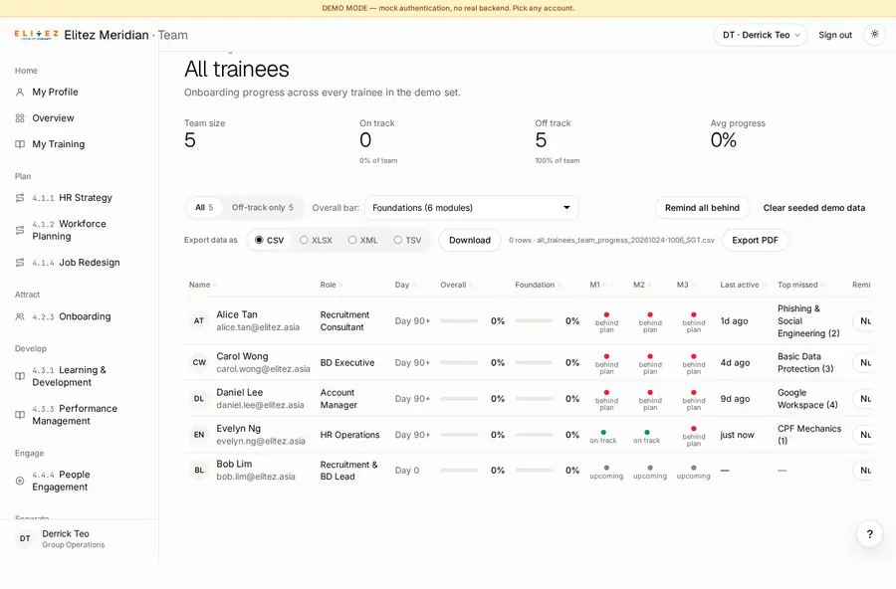Open the Derrick Teo profile card in sidebar
This screenshot has height=589, width=896.
coord(80,538)
